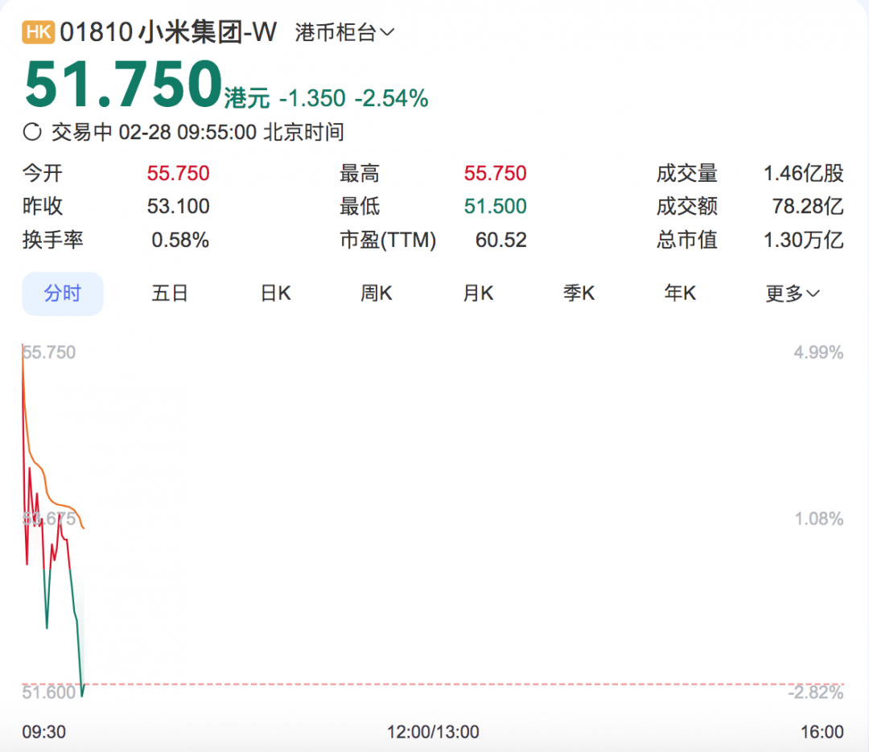Click the 换手率 label

(x=52, y=240)
